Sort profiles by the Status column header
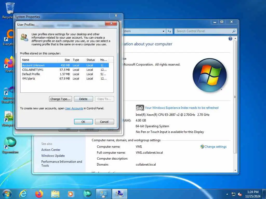Image resolution: width=266 pixels, height=199 pixels. [x=92, y=60]
